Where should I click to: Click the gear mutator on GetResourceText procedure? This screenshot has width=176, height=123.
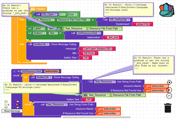tap(14, 71)
